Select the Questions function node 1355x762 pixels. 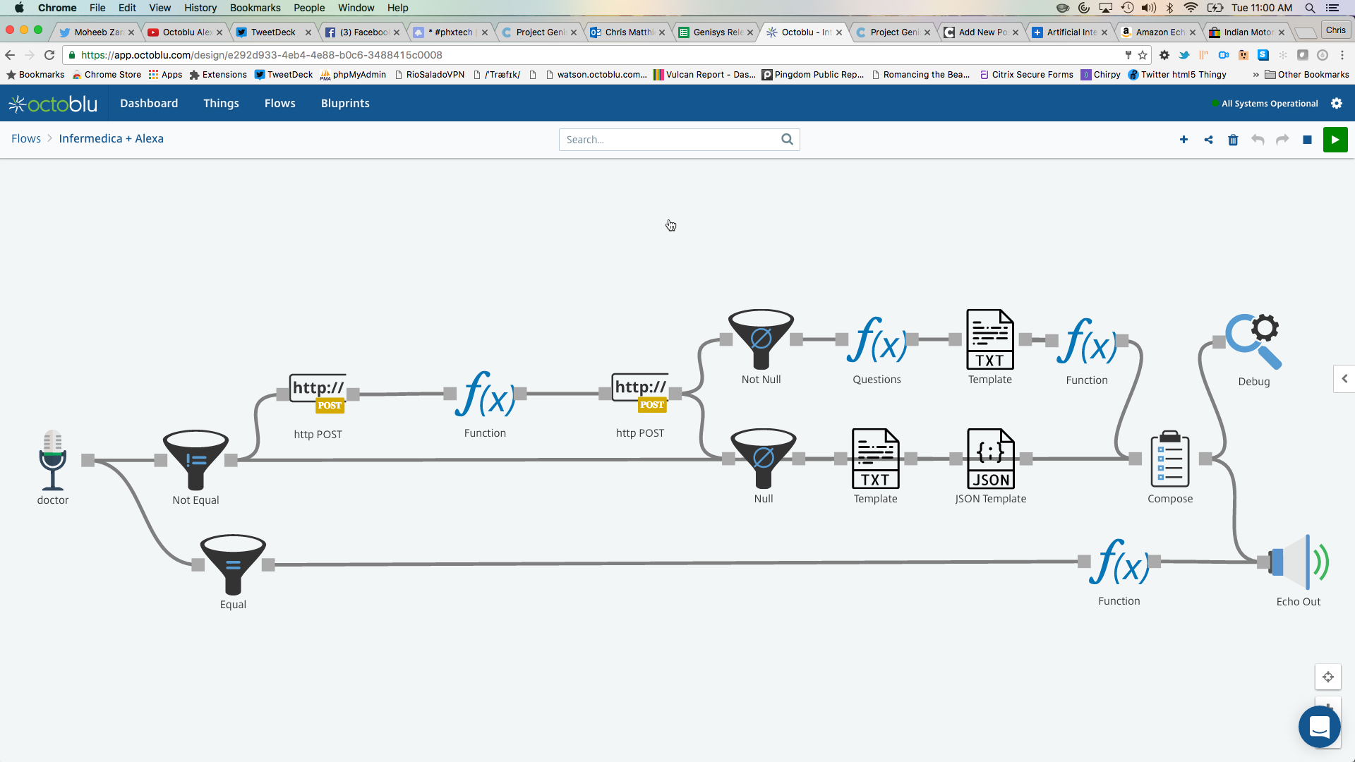[x=877, y=339]
